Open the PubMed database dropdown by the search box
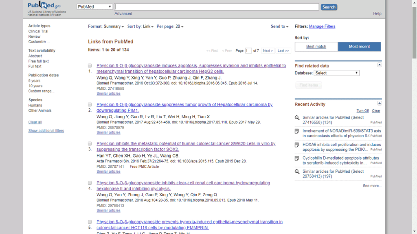 click(x=94, y=7)
